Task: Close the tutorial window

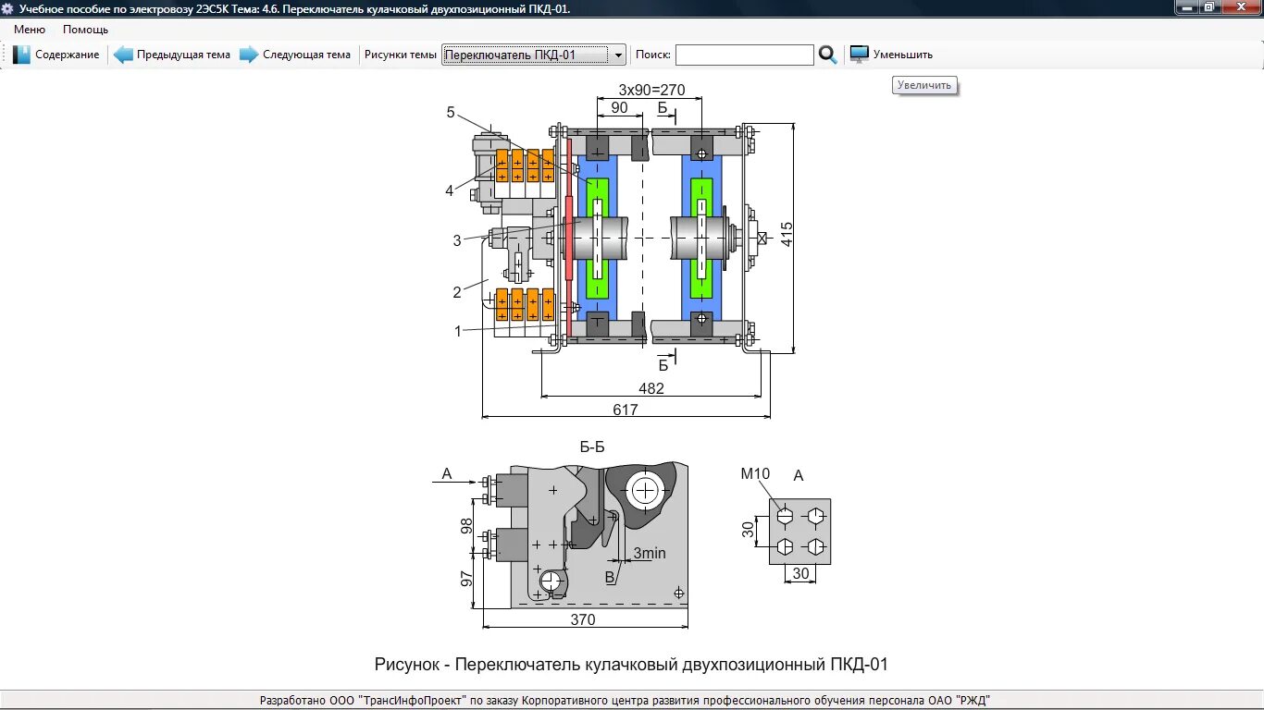Action: pyautogui.click(x=1241, y=7)
